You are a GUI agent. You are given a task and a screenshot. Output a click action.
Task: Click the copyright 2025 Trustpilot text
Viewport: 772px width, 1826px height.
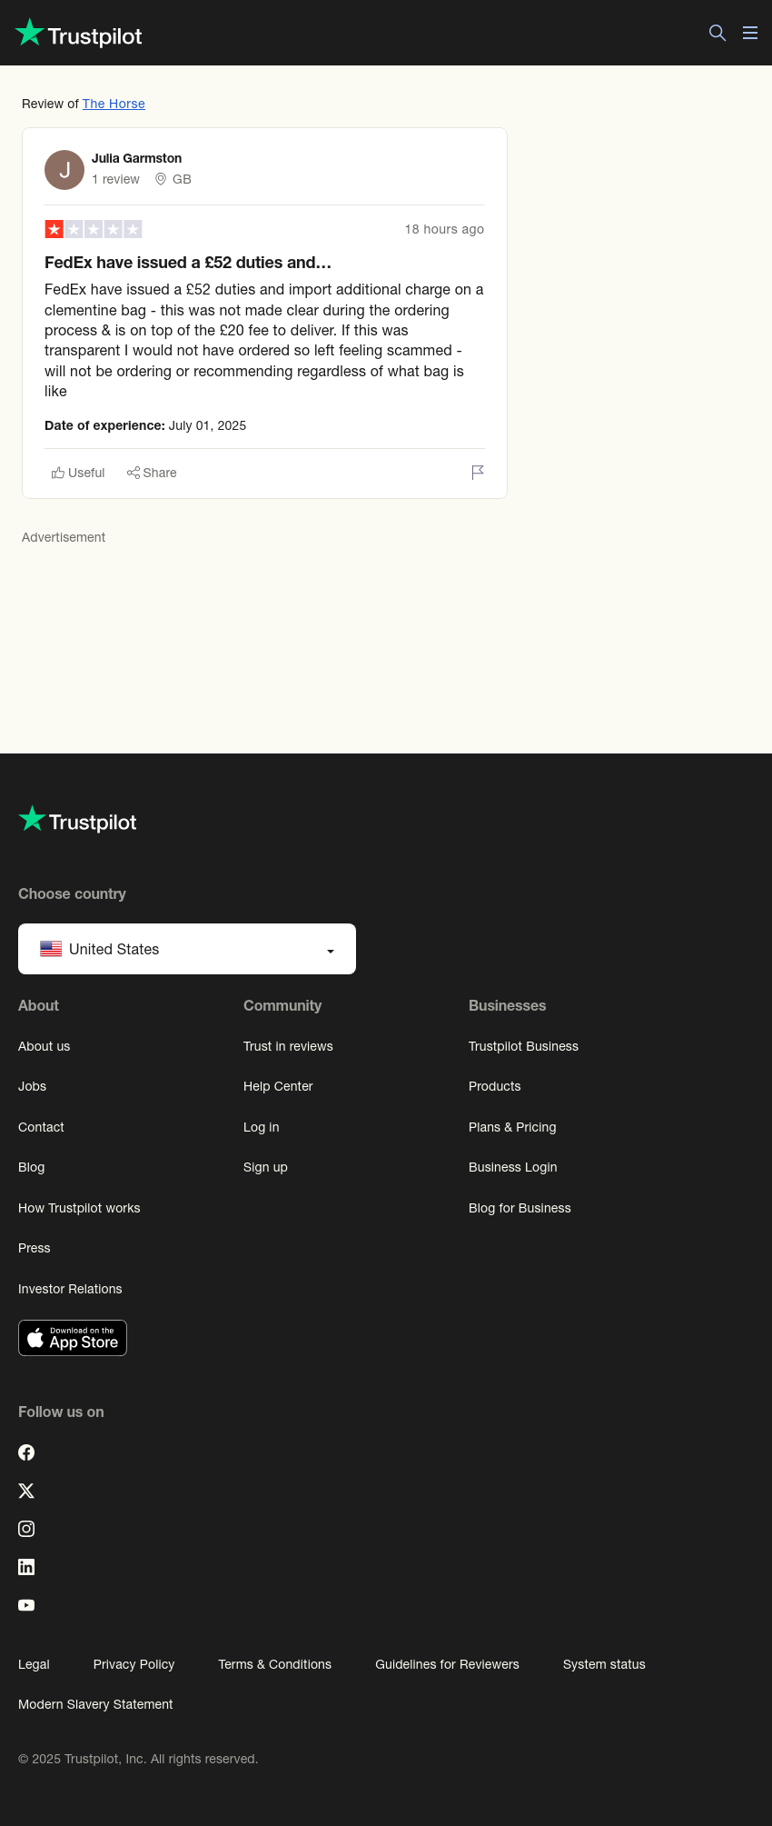[138, 1759]
